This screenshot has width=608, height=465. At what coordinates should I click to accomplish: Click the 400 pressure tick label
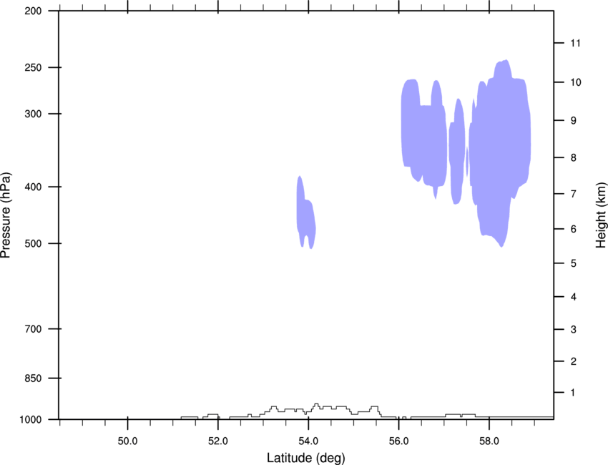coord(33,187)
